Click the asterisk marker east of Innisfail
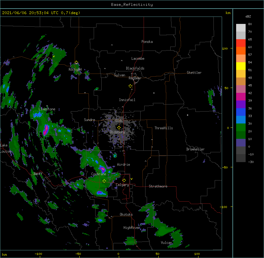 (x=154, y=93)
